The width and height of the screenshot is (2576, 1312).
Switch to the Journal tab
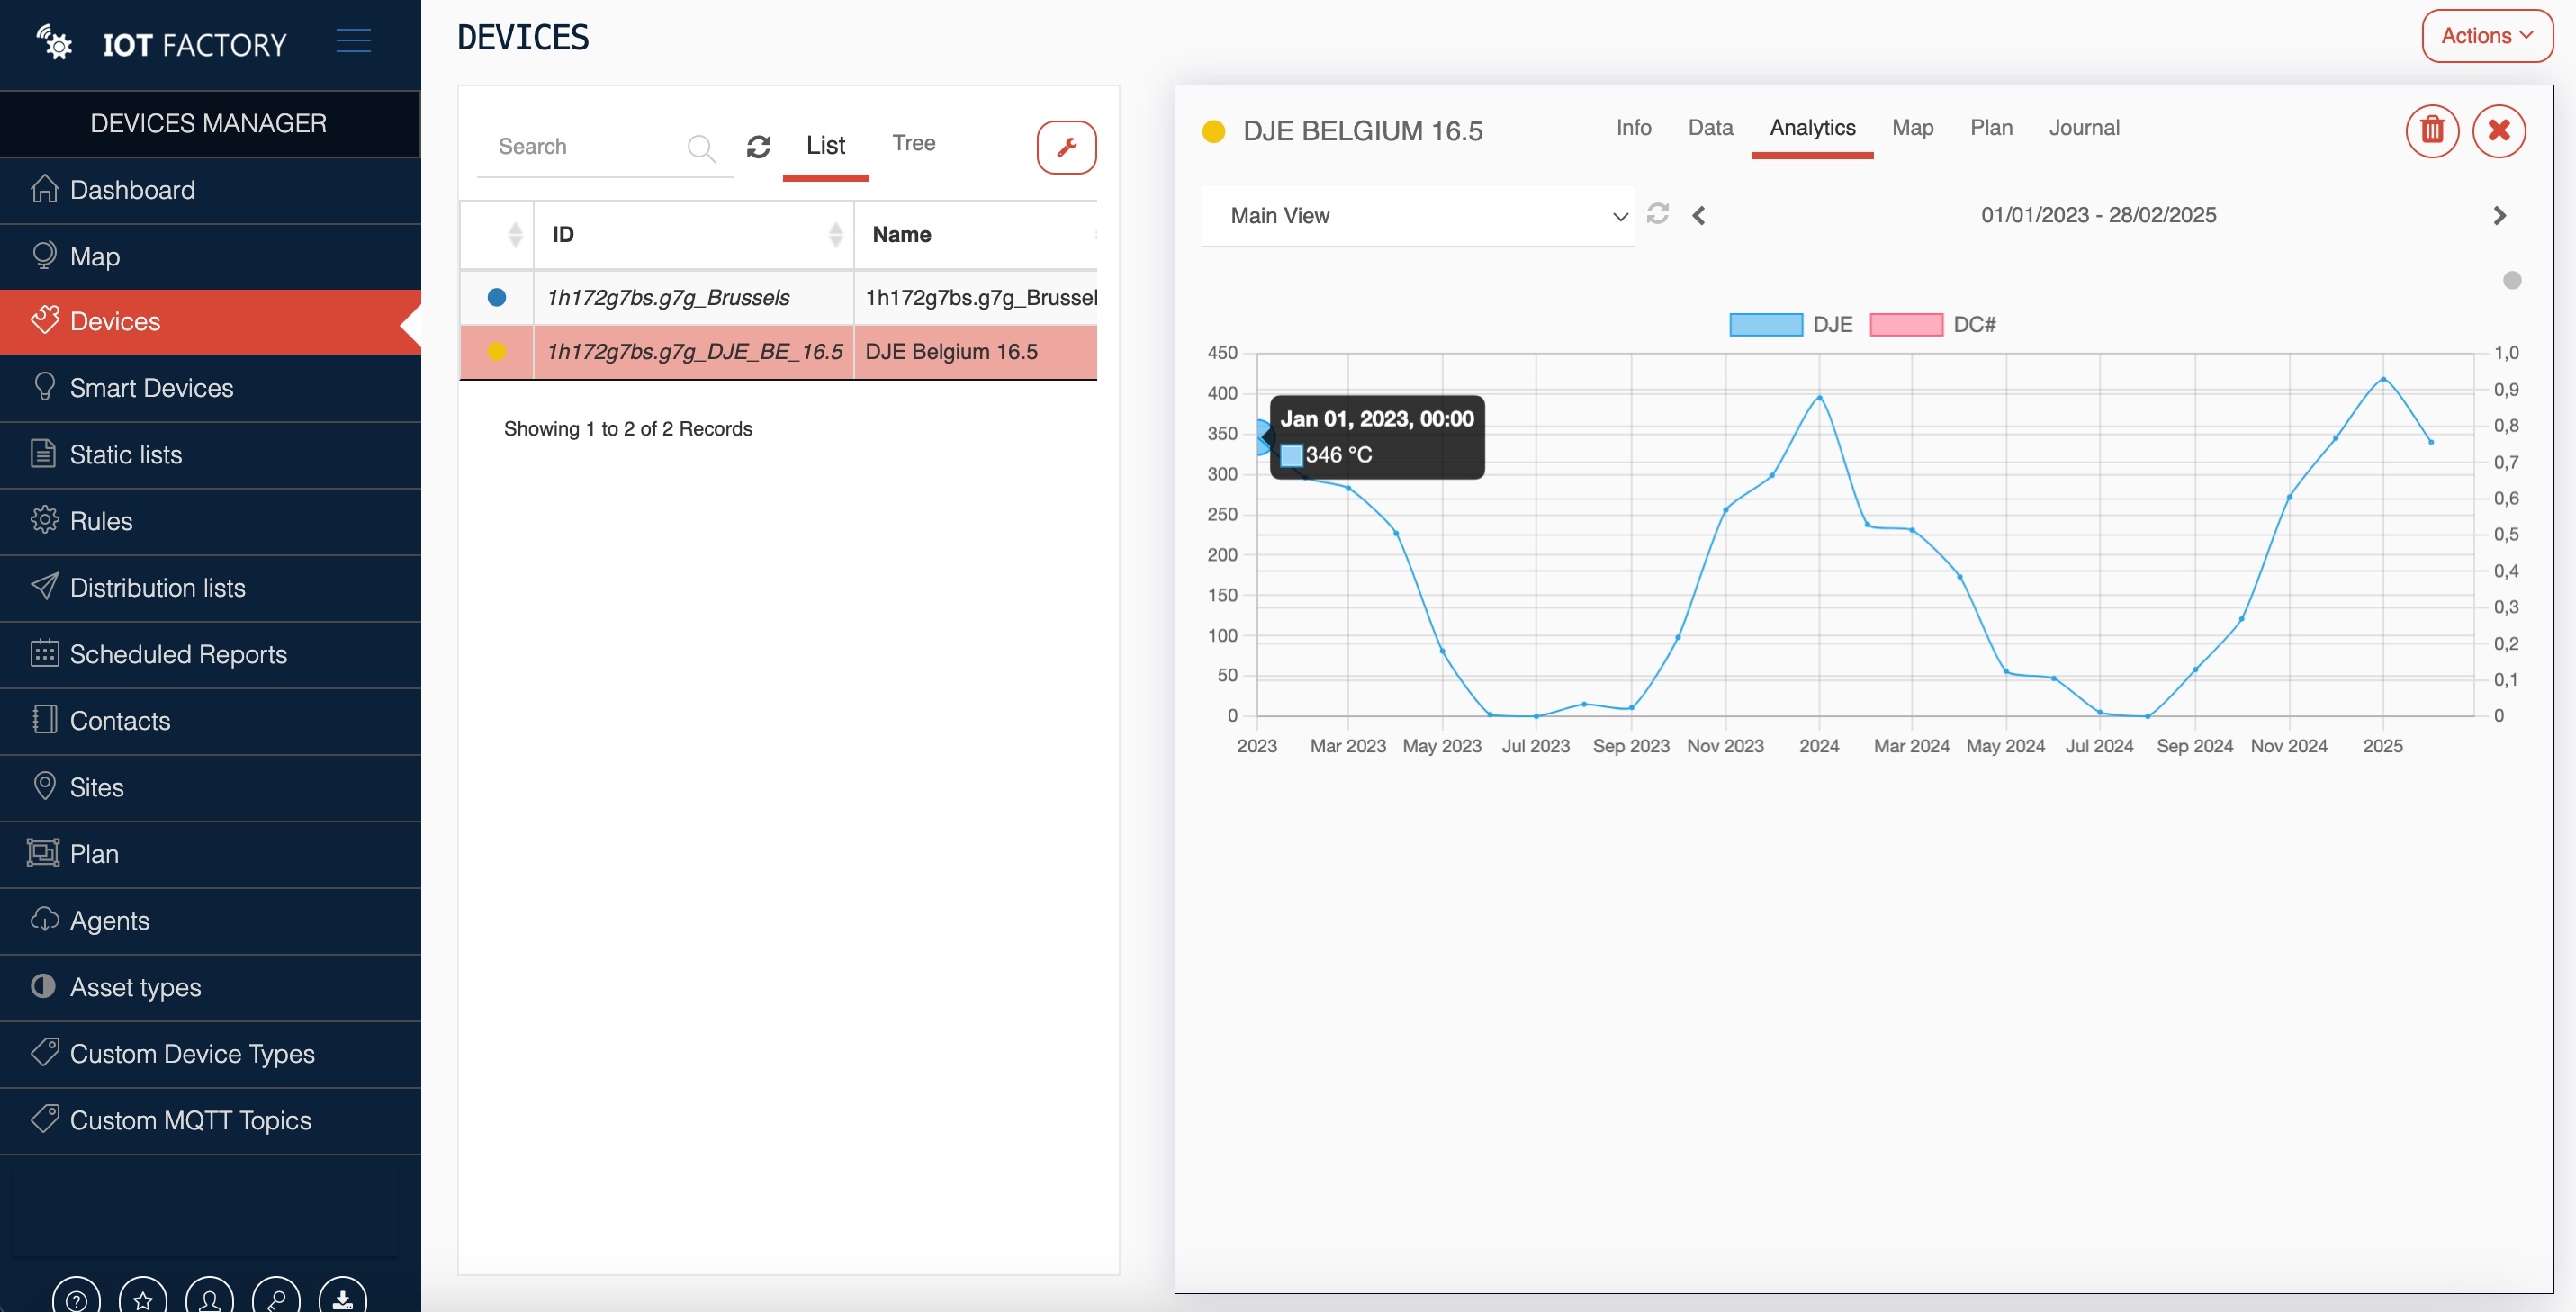click(x=2083, y=128)
